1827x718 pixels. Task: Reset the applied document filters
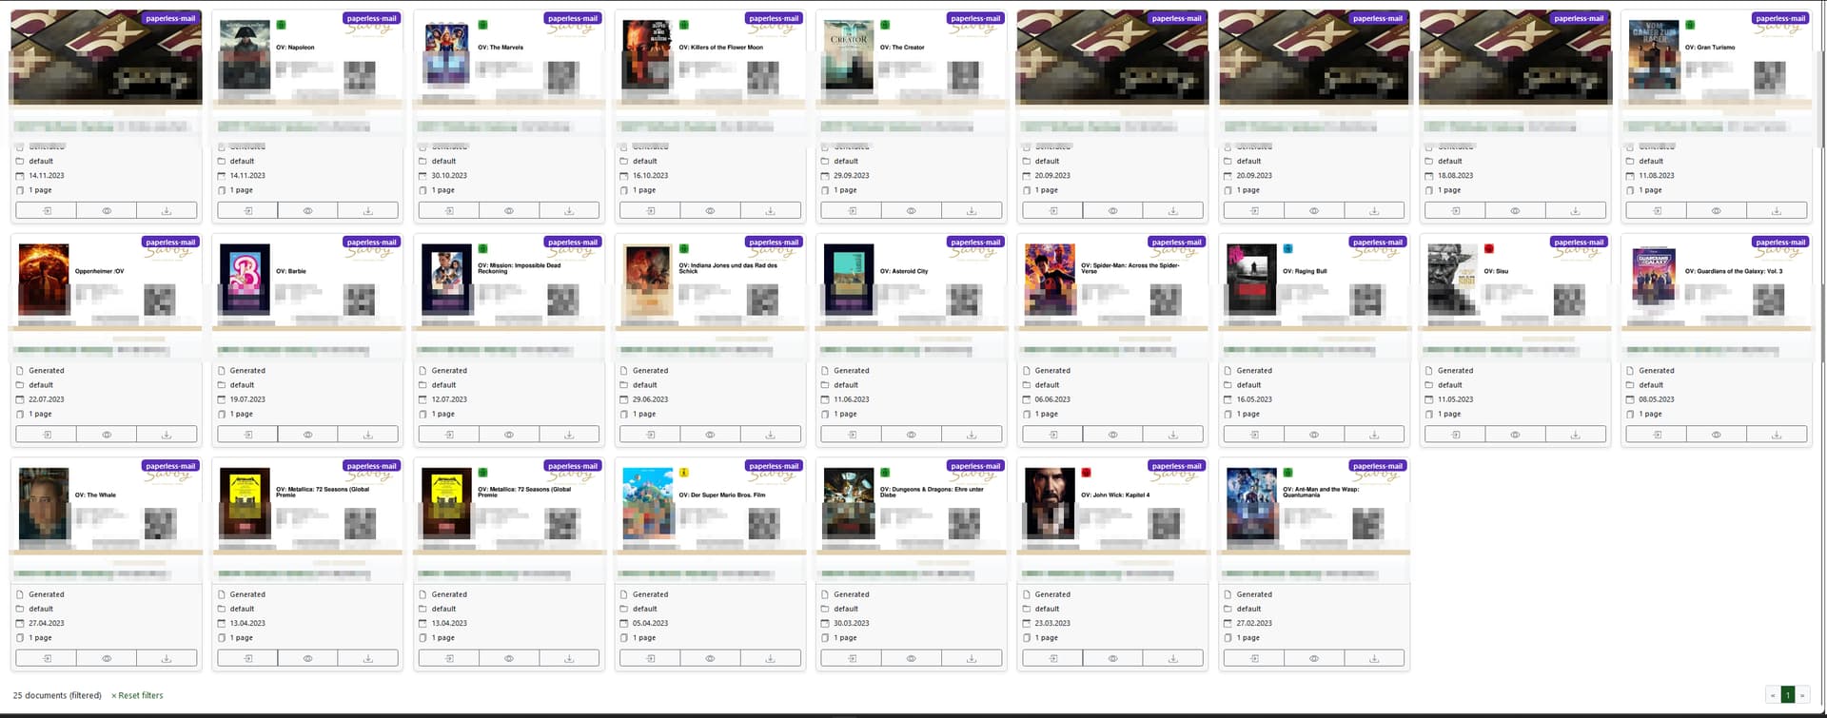click(137, 695)
